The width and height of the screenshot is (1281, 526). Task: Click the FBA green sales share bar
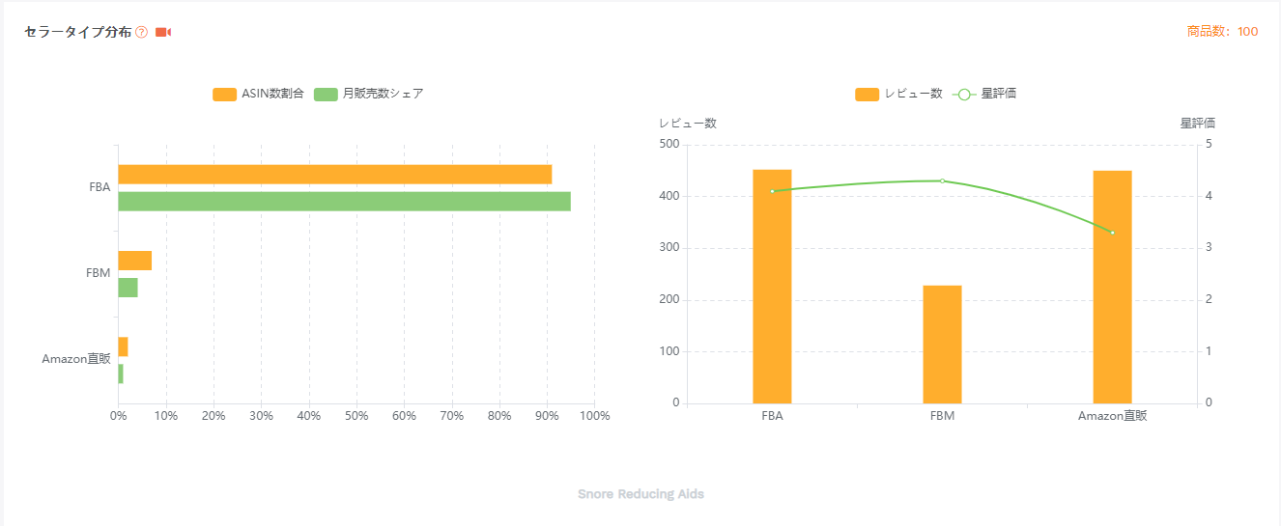(344, 201)
